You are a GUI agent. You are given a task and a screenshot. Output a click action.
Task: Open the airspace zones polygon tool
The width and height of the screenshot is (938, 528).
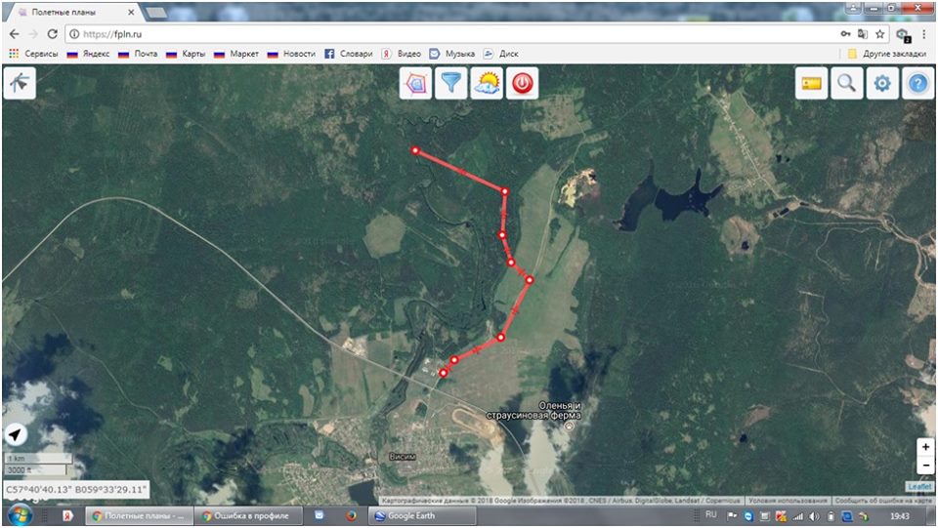point(415,84)
